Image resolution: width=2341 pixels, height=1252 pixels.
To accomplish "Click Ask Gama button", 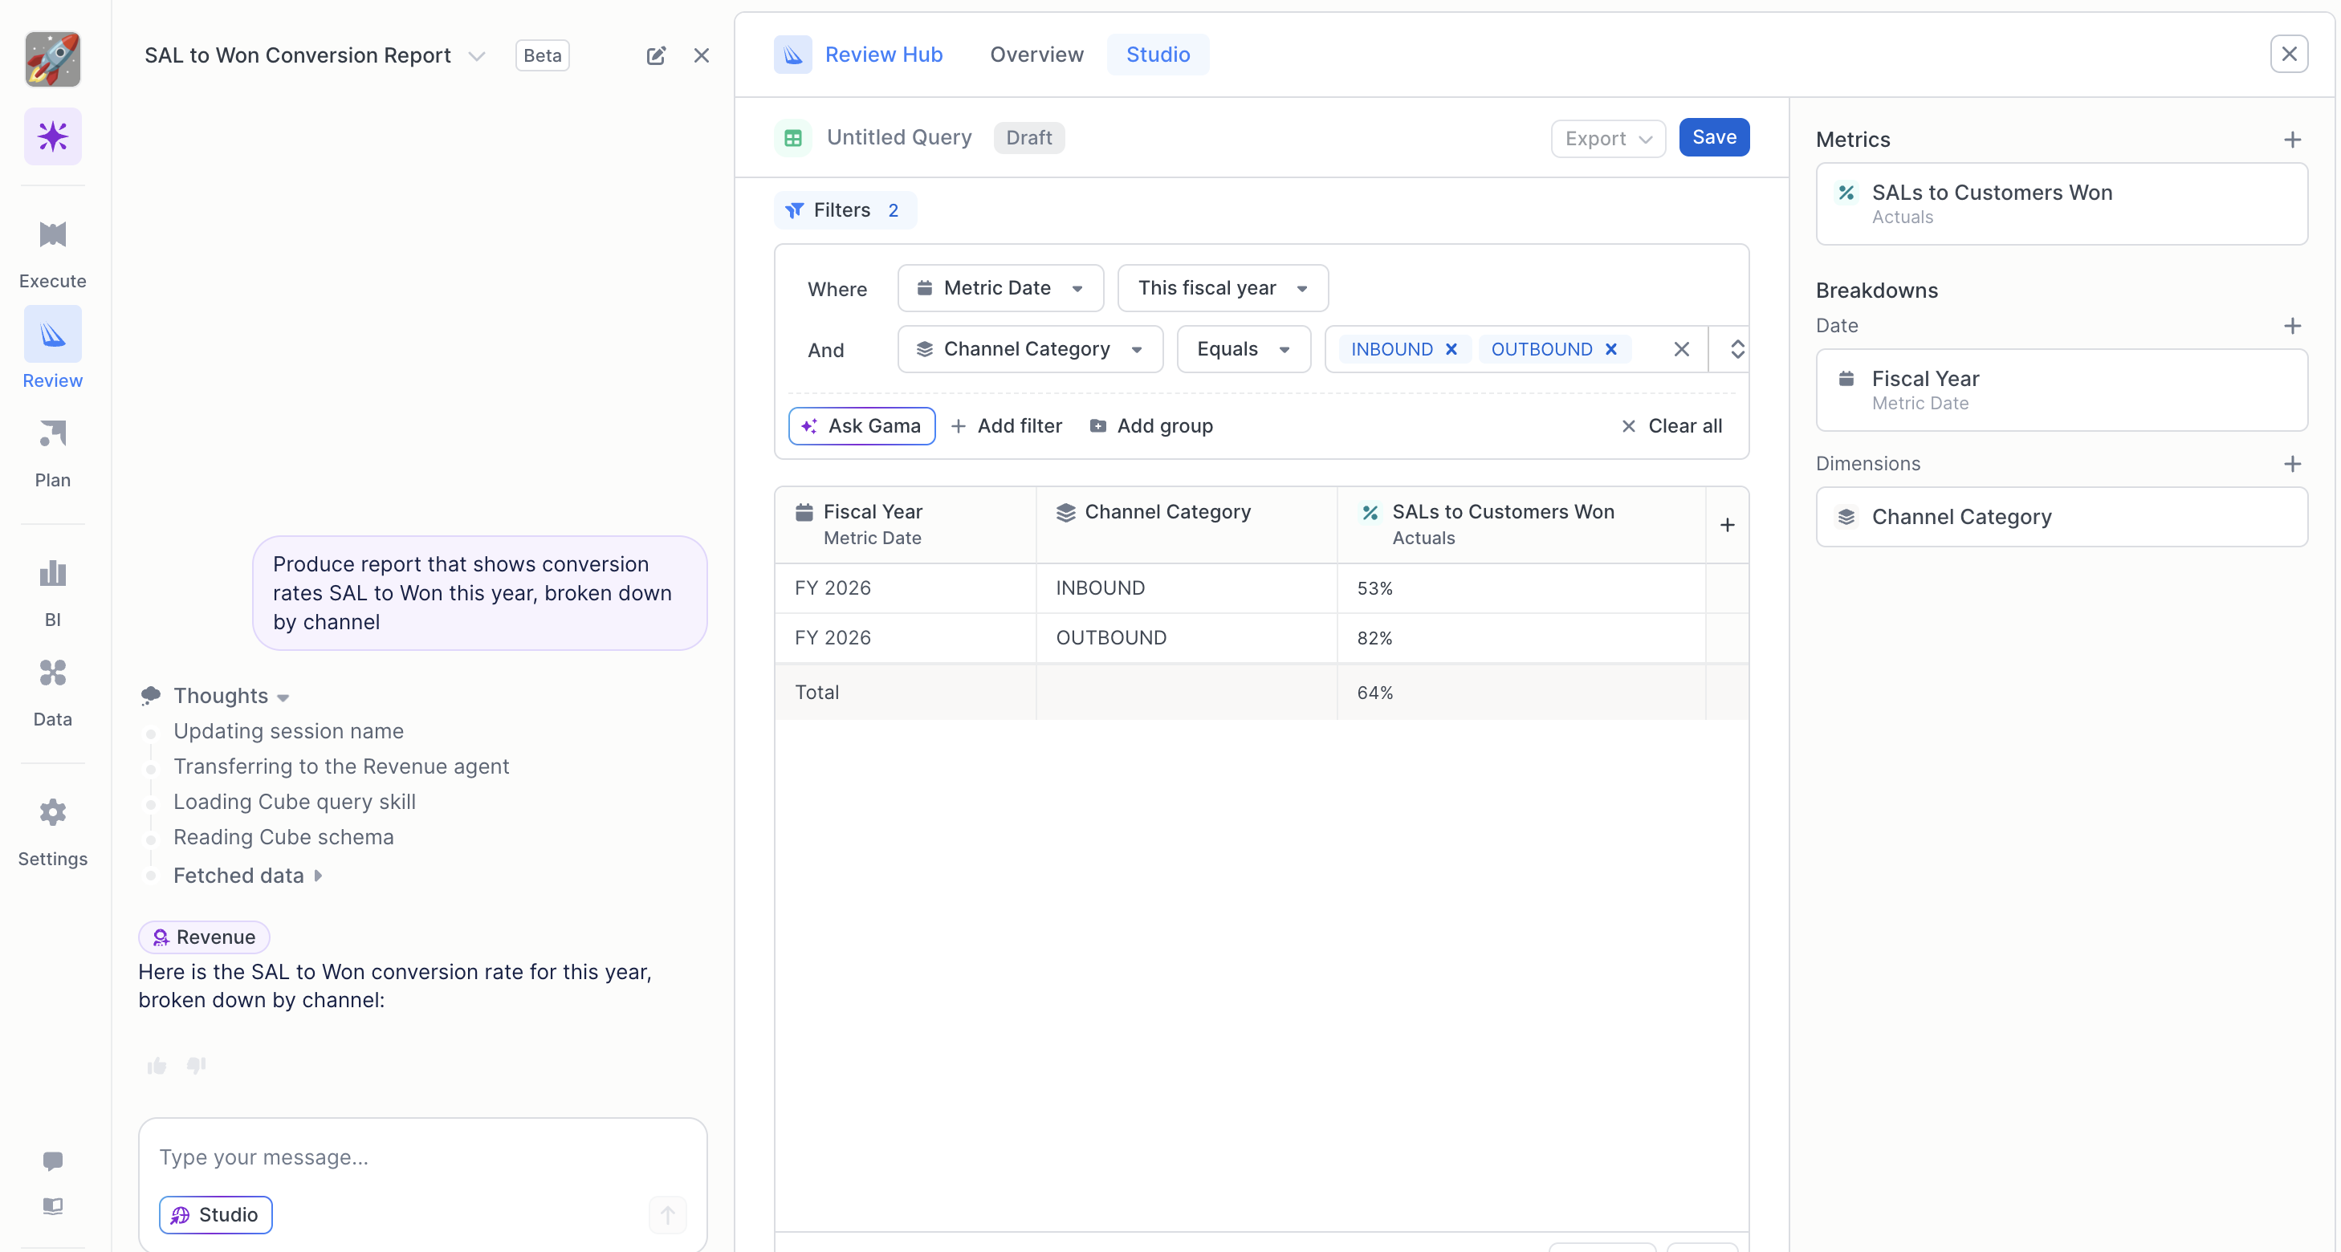I will 861,425.
